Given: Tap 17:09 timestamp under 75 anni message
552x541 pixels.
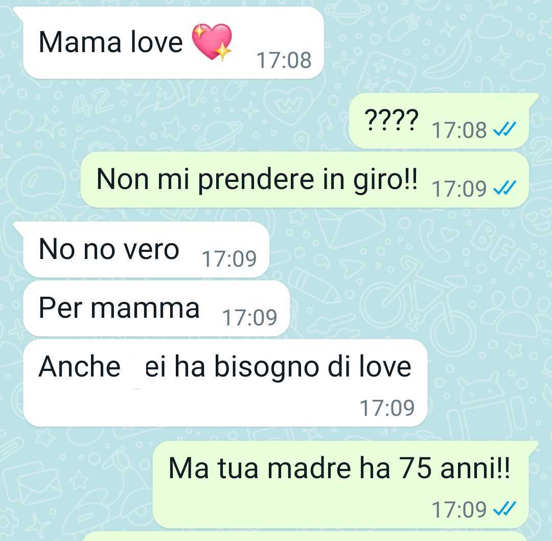Looking at the screenshot, I should pyautogui.click(x=459, y=510).
